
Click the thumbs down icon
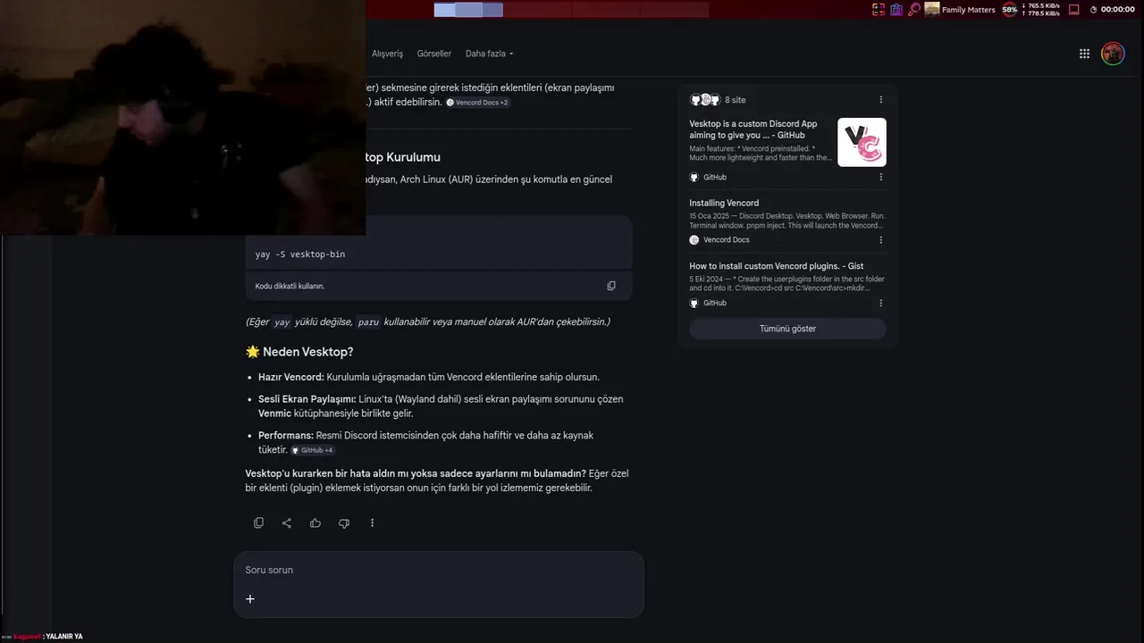pos(344,523)
